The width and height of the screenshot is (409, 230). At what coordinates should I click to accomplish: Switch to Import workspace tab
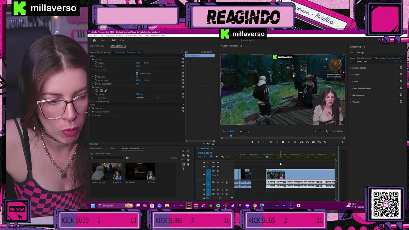pyautogui.click(x=104, y=40)
